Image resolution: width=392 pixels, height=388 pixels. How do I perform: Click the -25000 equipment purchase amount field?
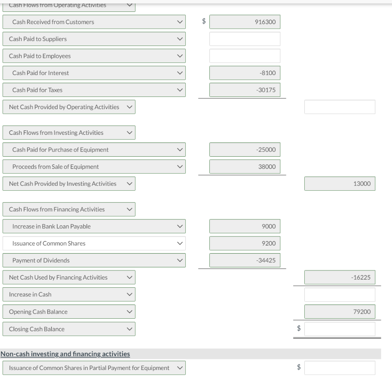coord(245,150)
